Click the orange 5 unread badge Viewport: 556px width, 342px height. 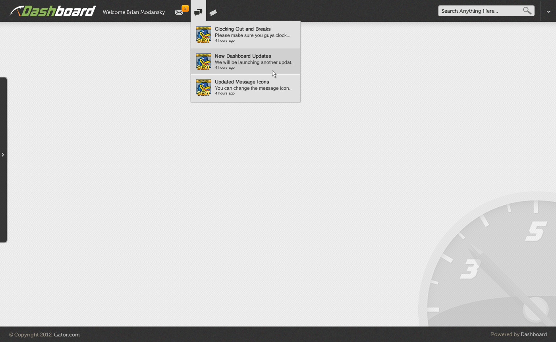click(185, 8)
